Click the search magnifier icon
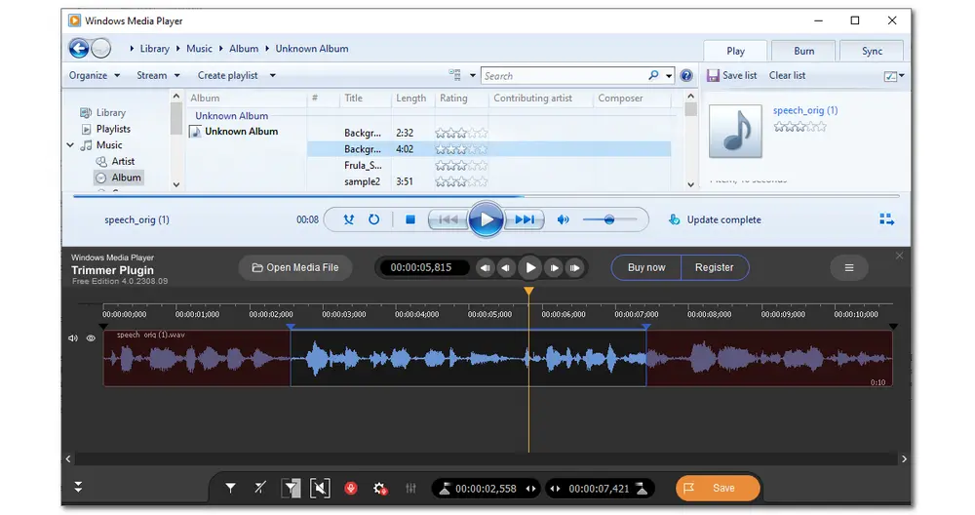Viewport: 975px width, 515px height. coord(653,75)
